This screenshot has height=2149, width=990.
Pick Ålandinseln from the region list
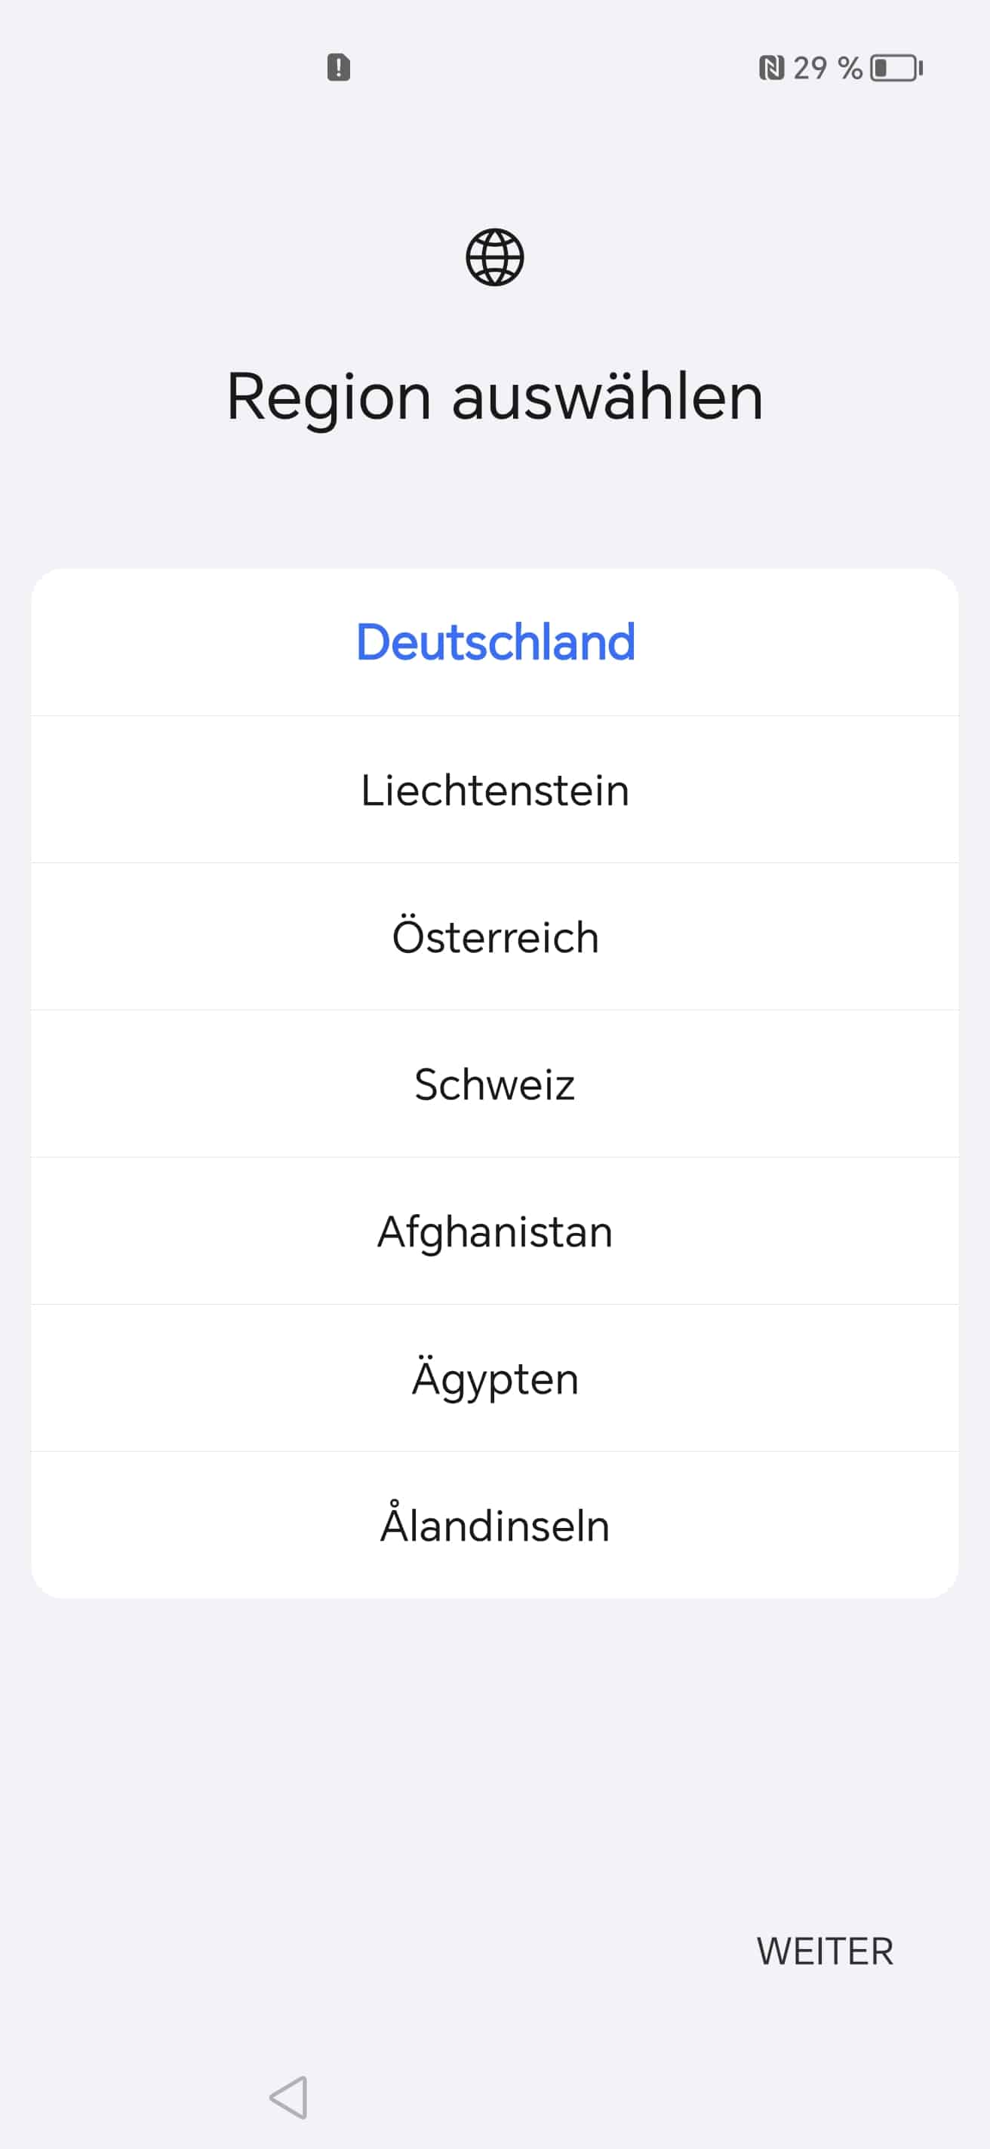click(x=494, y=1526)
